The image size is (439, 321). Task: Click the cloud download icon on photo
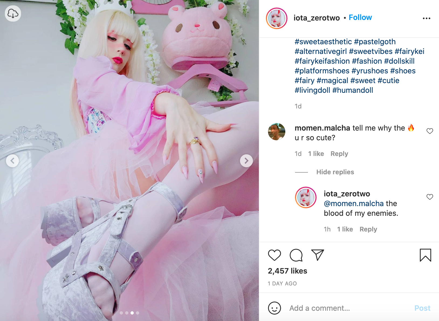pos(13,13)
